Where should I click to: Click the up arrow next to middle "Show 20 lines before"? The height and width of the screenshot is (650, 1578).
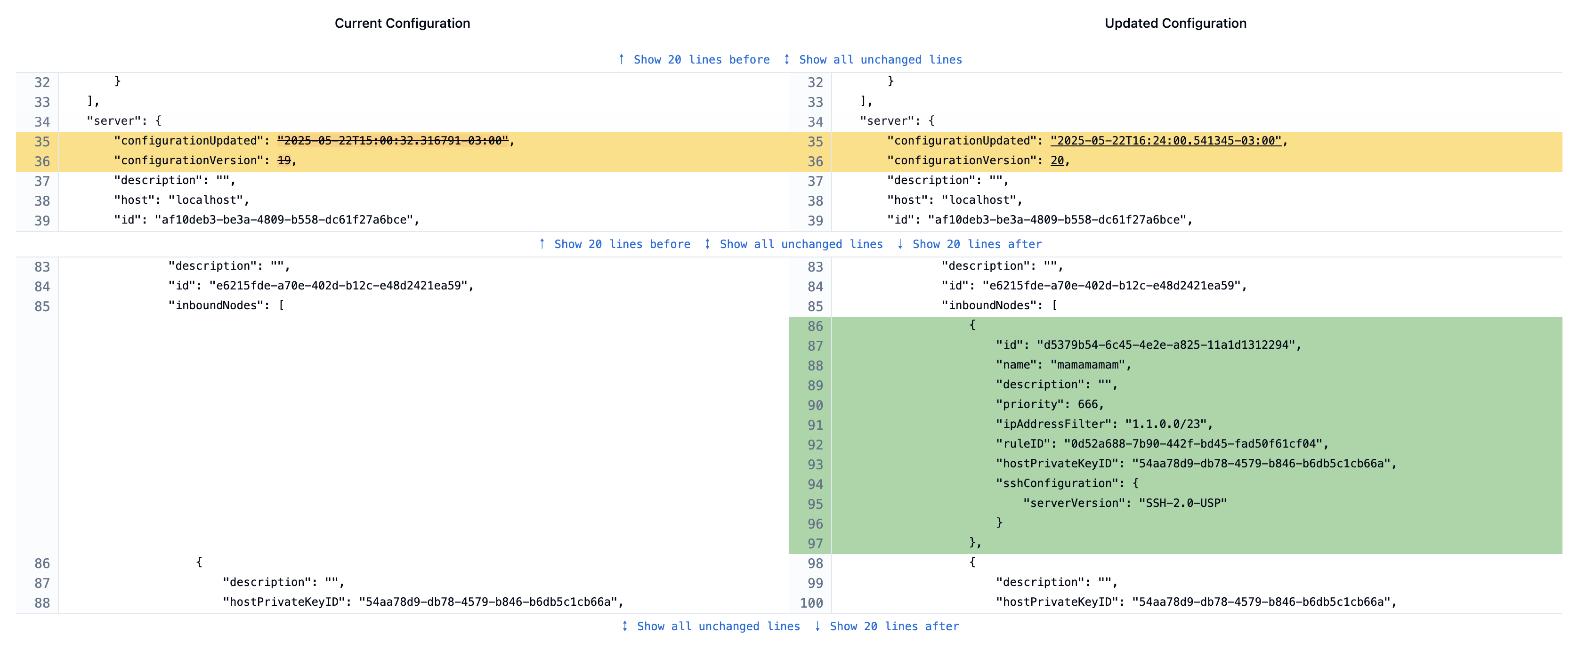[542, 244]
